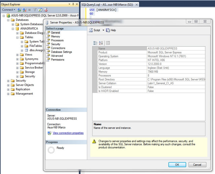Click the Product property row
Screen dimensions: 215x174
pyautogui.click(x=149, y=52)
